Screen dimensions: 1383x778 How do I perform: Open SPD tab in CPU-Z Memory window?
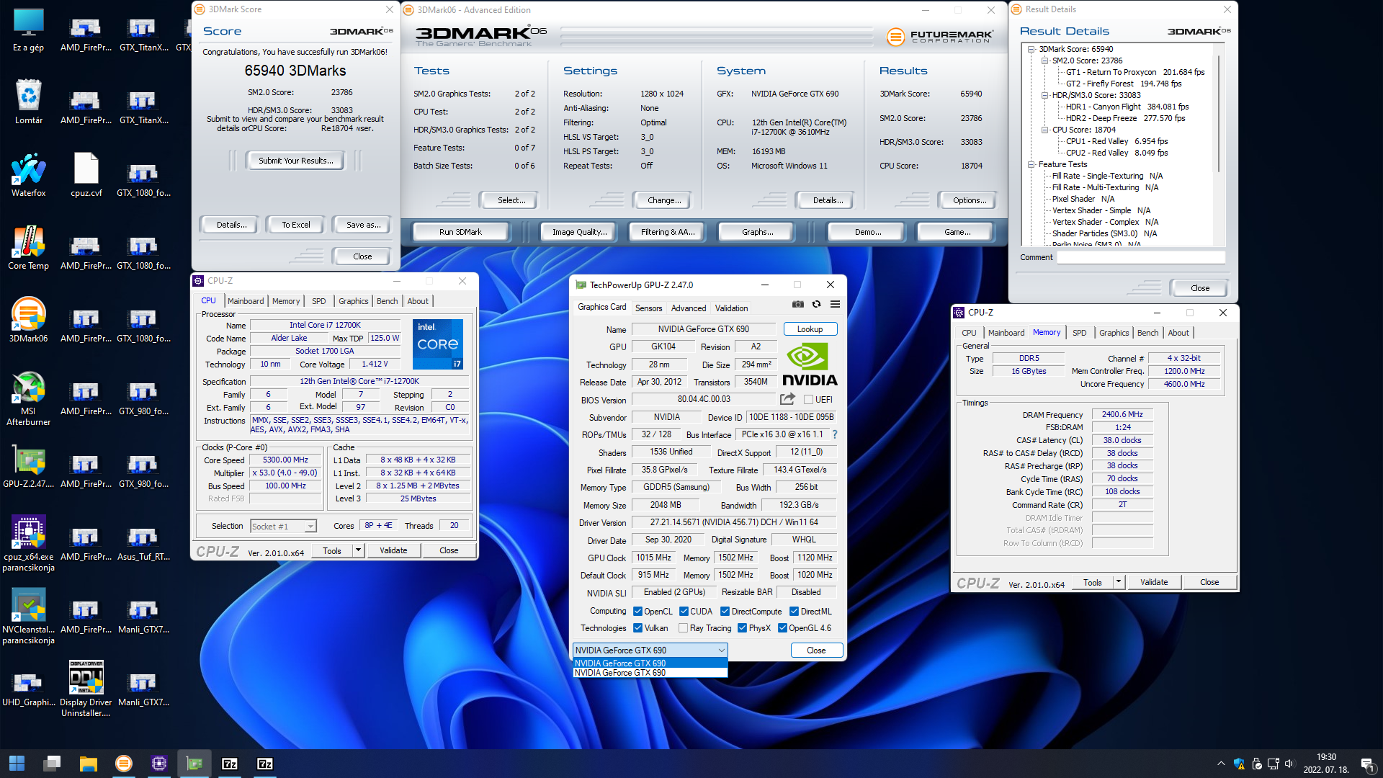tap(1079, 333)
